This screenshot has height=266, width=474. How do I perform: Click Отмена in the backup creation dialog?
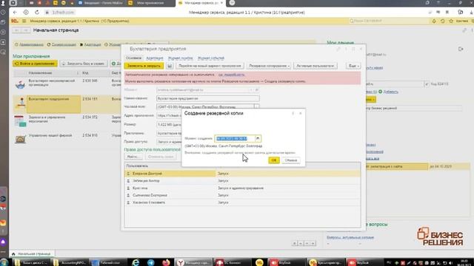[x=291, y=160]
